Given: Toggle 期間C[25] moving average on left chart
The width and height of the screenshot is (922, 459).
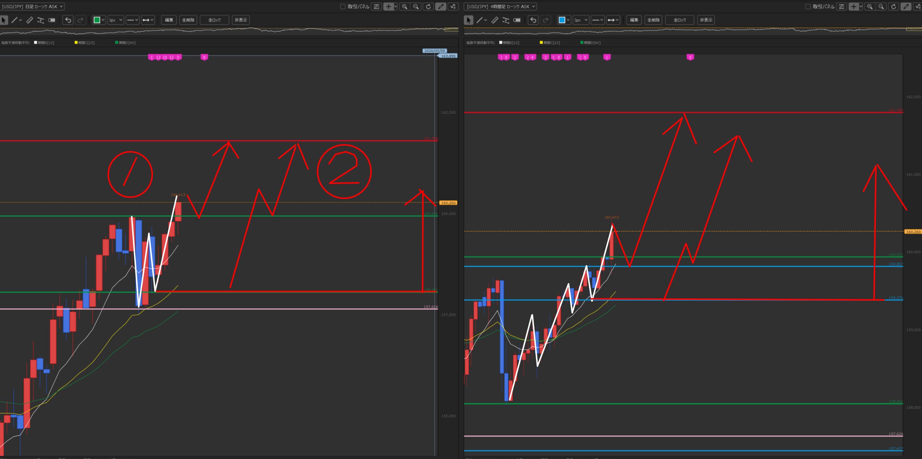Looking at the screenshot, I should coord(76,43).
